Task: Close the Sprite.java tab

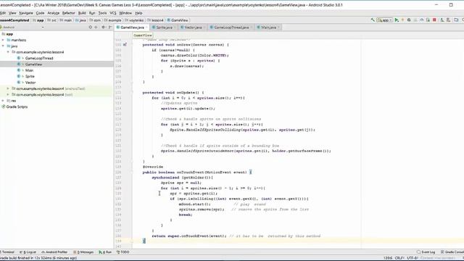Action: [x=175, y=28]
